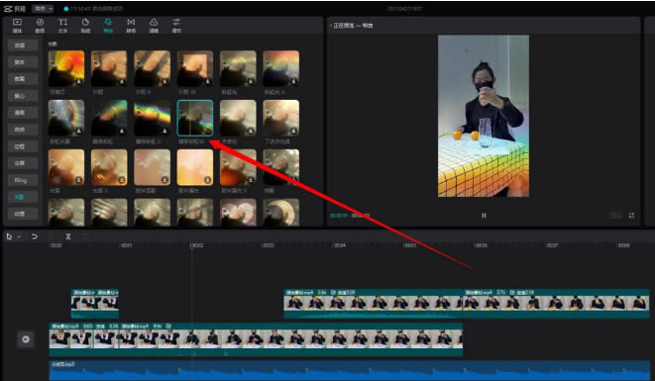Open the Stickers tab icon

click(85, 25)
